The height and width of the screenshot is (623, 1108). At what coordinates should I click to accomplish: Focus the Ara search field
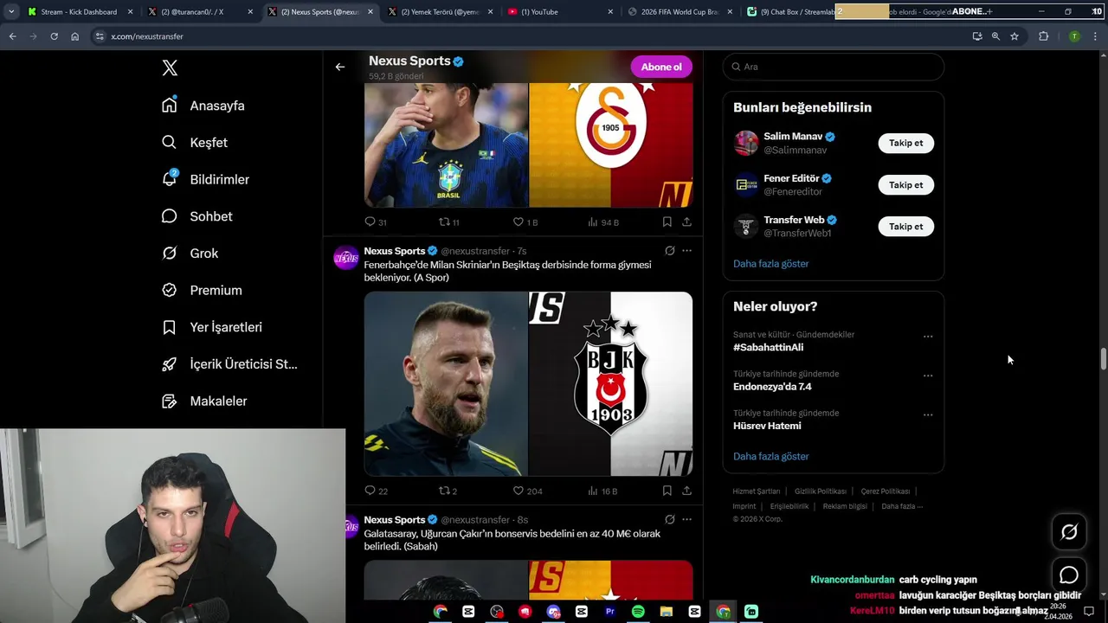click(834, 67)
